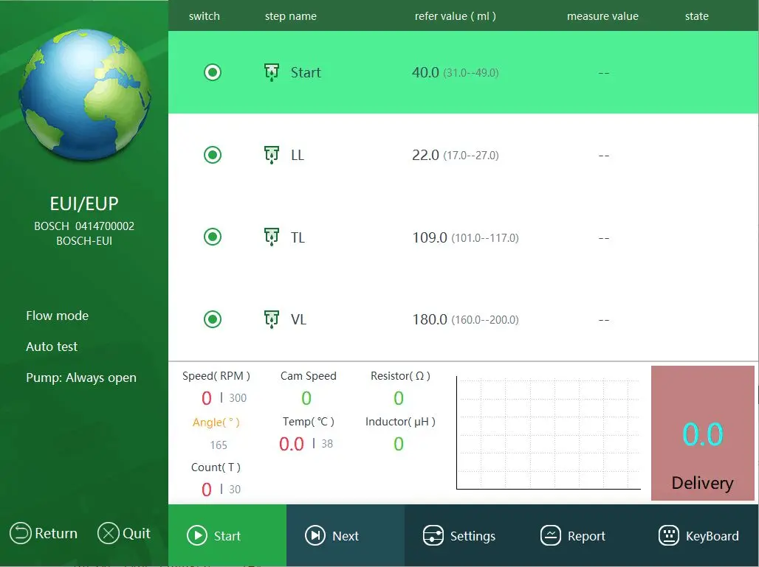This screenshot has height=567, width=759.
Task: Click the injector icon beside TL step
Action: [x=272, y=237]
